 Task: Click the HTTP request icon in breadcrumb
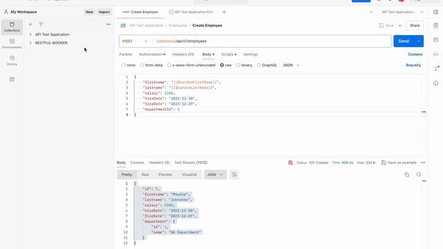click(123, 26)
